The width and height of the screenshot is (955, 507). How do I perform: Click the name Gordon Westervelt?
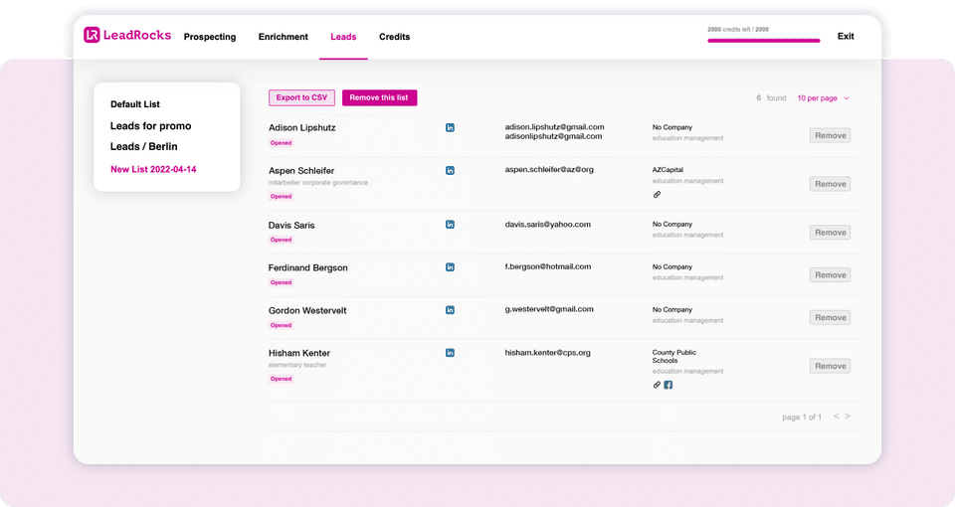pos(307,310)
